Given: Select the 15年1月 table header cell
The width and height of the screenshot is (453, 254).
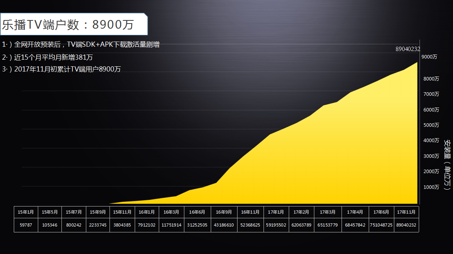Looking at the screenshot, I should 26,212.
